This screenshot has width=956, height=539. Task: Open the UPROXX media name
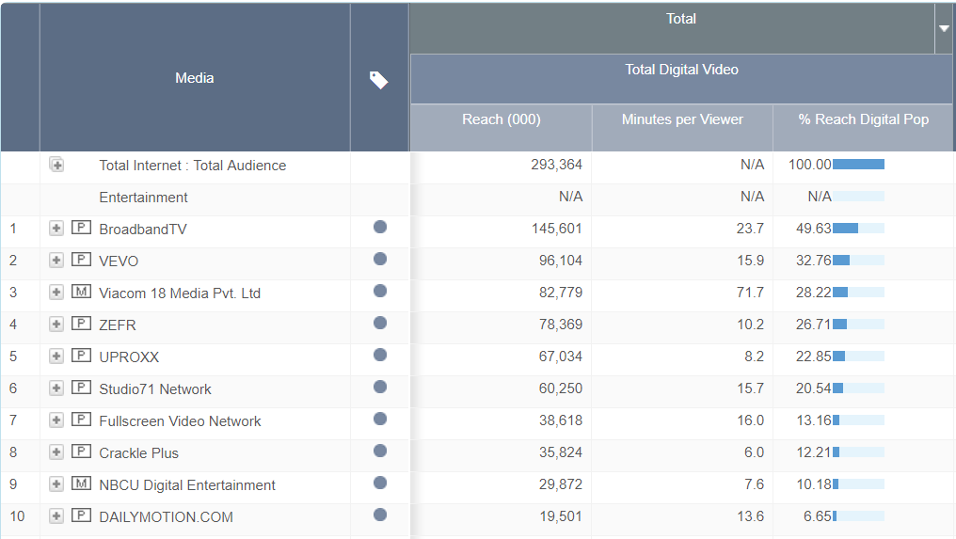(129, 357)
